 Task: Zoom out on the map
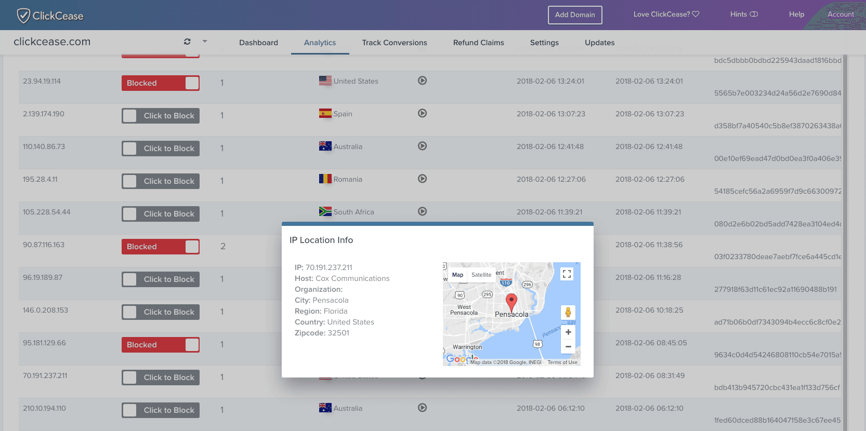(x=568, y=346)
